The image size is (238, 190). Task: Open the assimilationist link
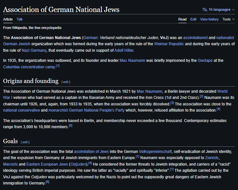point(195,37)
